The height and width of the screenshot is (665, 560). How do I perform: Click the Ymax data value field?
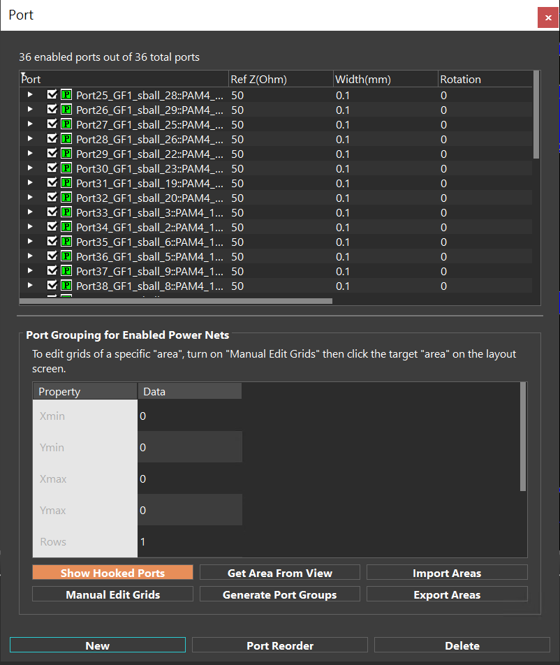pyautogui.click(x=190, y=510)
